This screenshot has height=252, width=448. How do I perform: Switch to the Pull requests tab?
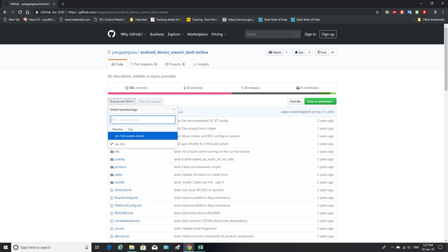point(144,64)
